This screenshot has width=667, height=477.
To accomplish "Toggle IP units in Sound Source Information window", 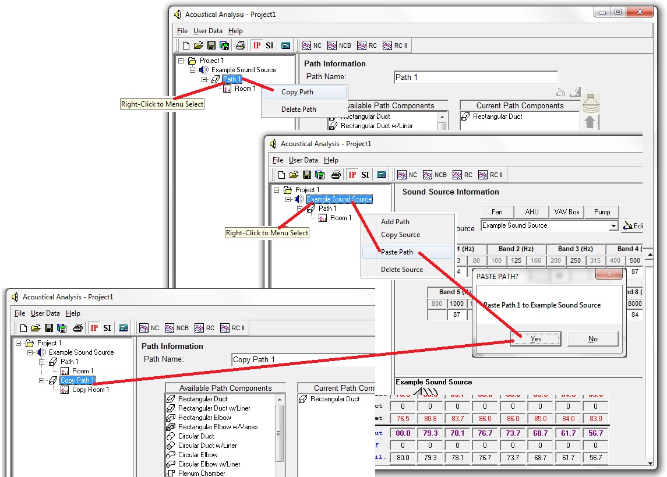I will [352, 175].
